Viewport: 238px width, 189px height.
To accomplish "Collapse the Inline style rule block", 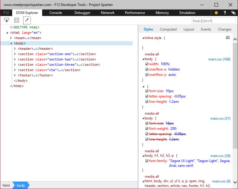I will (x=143, y=38).
